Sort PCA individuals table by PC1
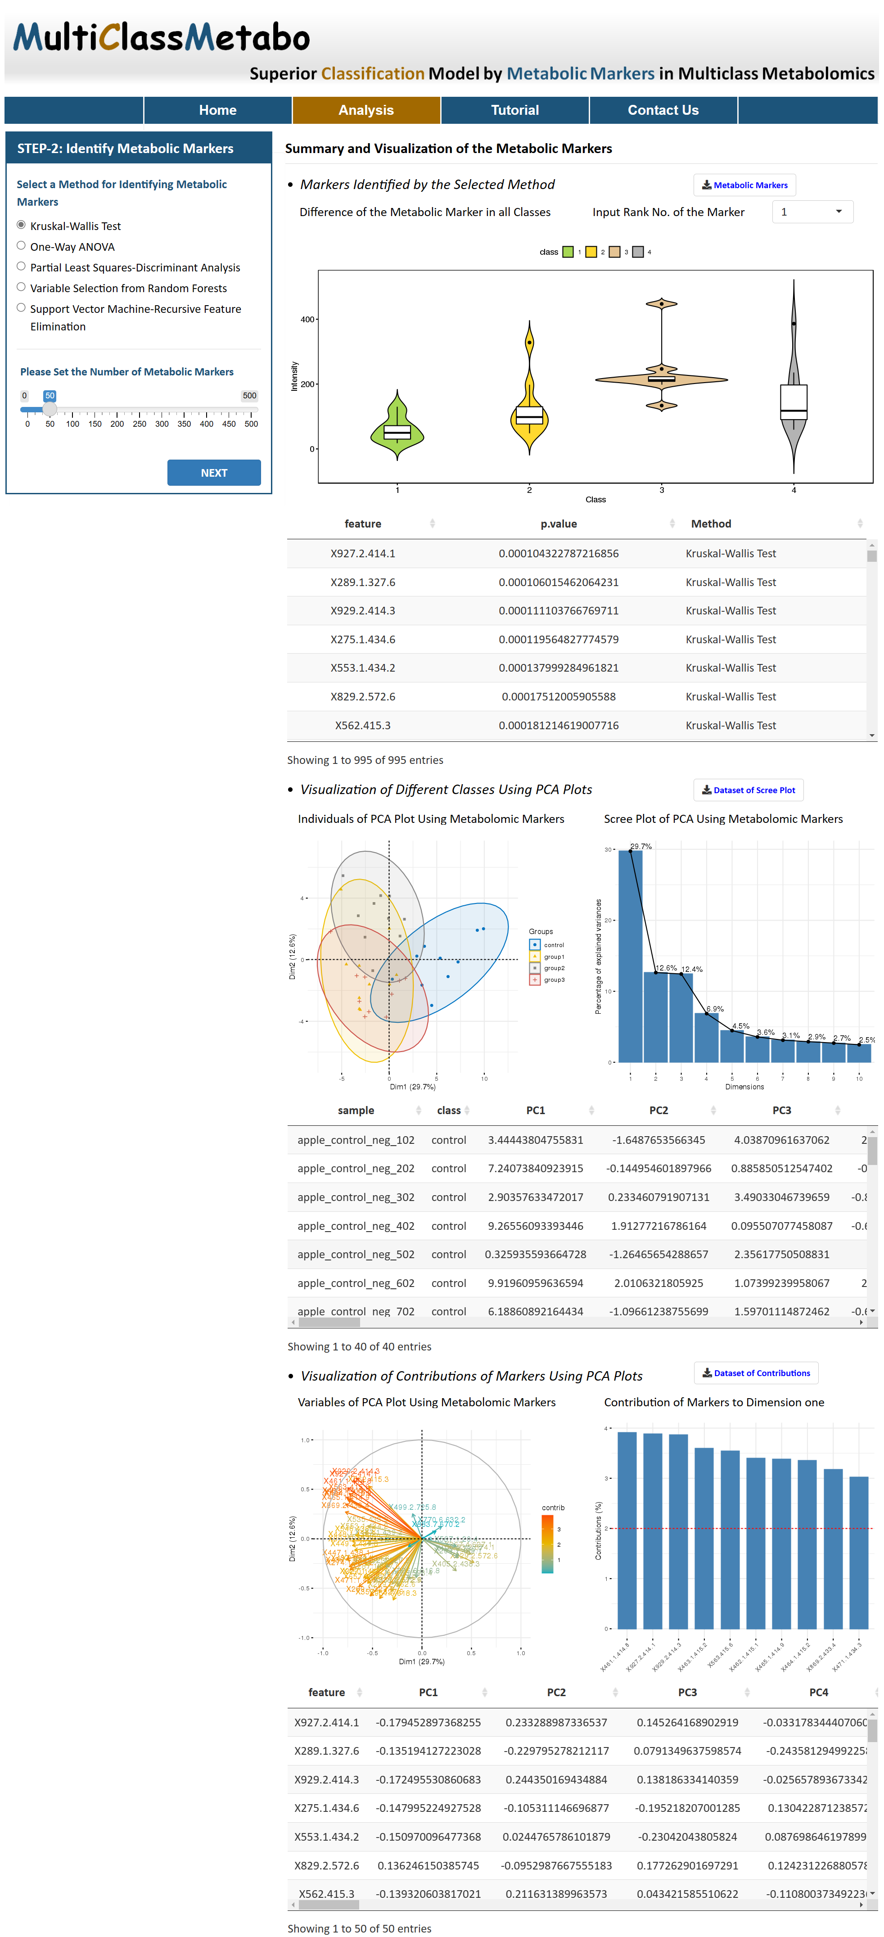This screenshot has height=1937, width=884. 535,1110
